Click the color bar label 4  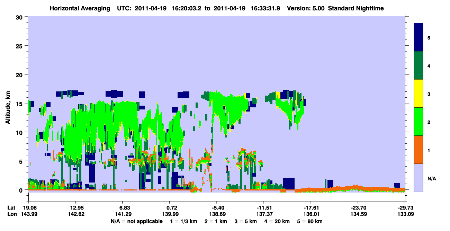(x=429, y=65)
